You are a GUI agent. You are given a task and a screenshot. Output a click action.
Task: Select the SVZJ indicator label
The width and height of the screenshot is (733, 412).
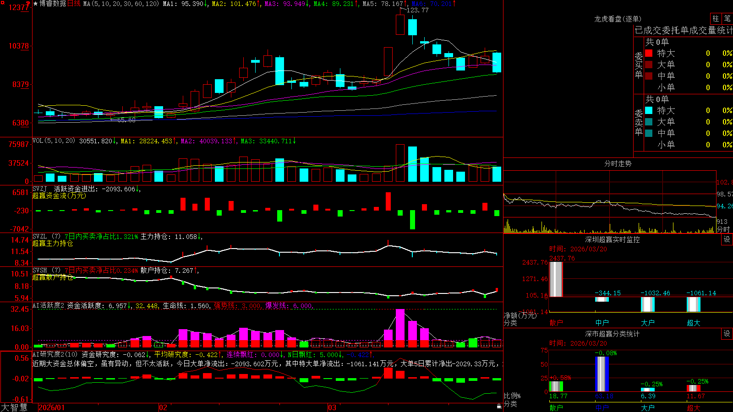point(40,189)
